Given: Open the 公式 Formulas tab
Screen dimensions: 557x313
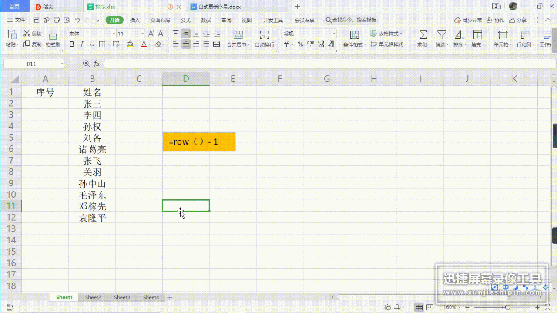Looking at the screenshot, I should 186,20.
